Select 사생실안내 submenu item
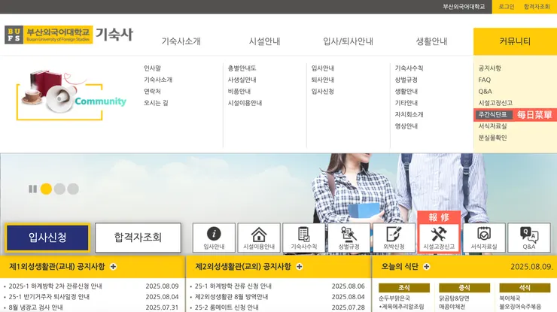Image resolution: width=557 pixels, height=312 pixels. coord(242,80)
